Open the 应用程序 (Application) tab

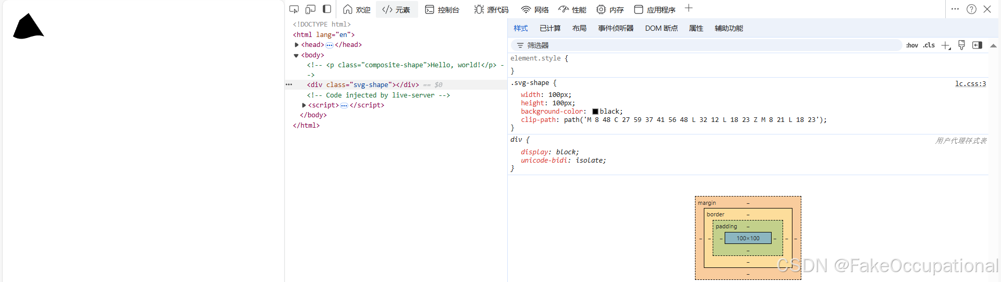point(655,9)
